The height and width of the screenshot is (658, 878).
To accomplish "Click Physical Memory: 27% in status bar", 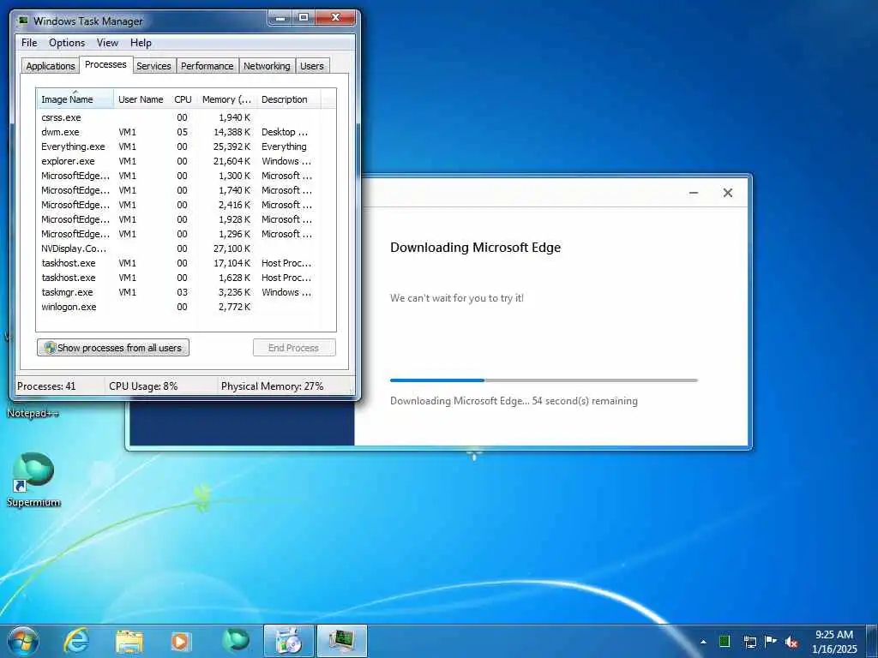I will click(x=272, y=386).
